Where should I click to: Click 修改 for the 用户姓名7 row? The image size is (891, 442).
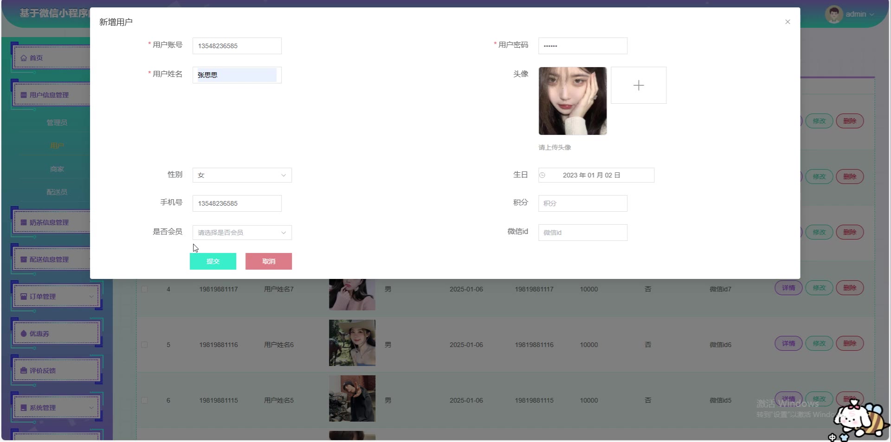pyautogui.click(x=819, y=288)
